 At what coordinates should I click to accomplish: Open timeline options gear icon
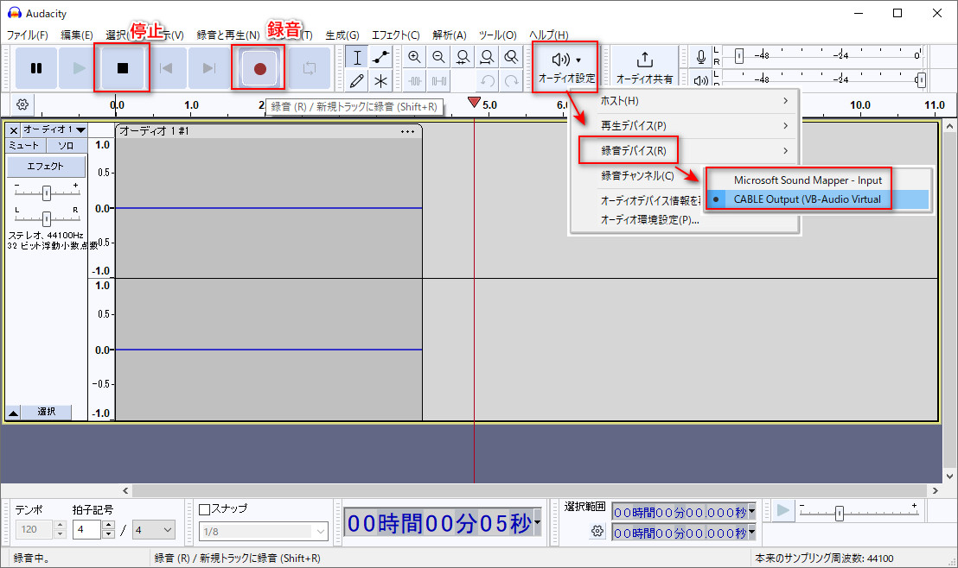click(x=22, y=104)
